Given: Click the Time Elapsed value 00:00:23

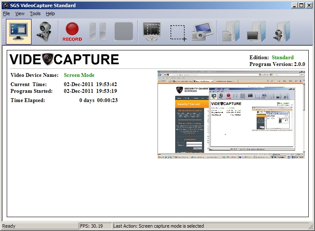Looking at the screenshot, I should [x=107, y=100].
